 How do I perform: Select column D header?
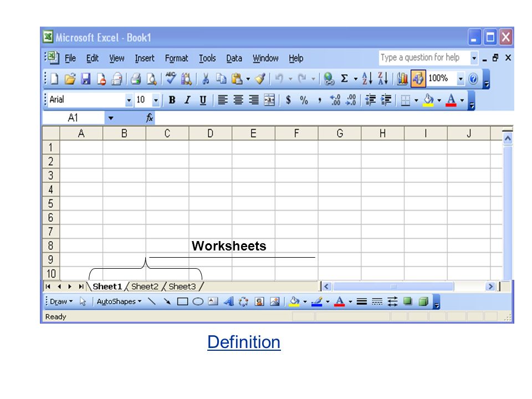(x=211, y=134)
